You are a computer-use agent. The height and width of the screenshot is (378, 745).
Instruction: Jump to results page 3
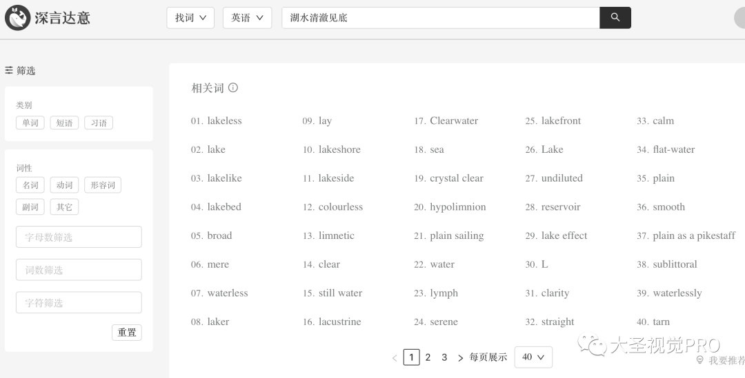point(444,357)
